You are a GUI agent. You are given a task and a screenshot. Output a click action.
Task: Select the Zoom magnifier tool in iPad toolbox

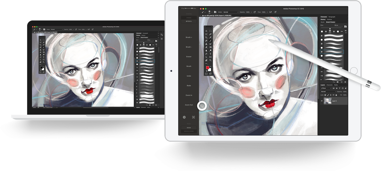click(x=211, y=60)
